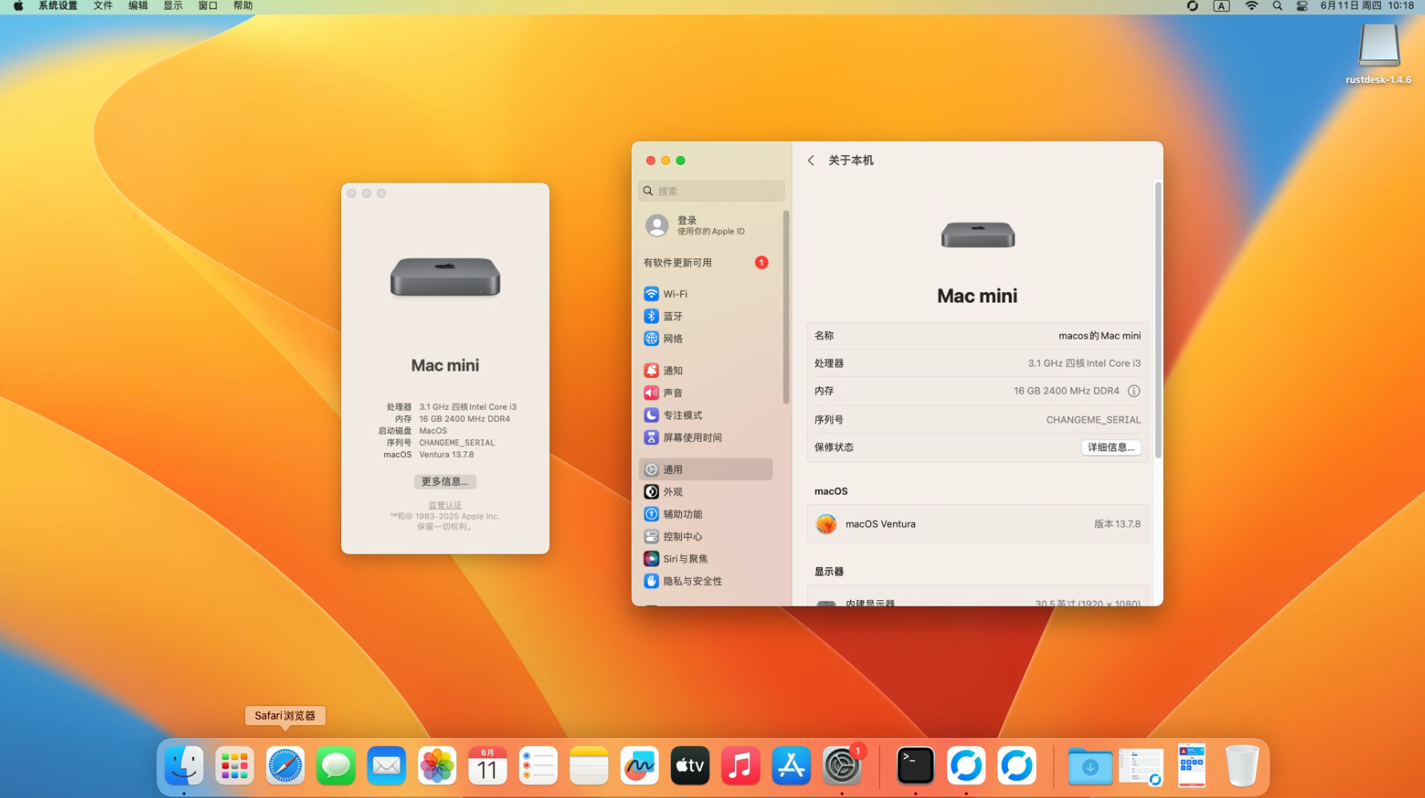The height and width of the screenshot is (798, 1425).
Task: Click the 关于本机 content scrollbar
Action: coord(1158,321)
